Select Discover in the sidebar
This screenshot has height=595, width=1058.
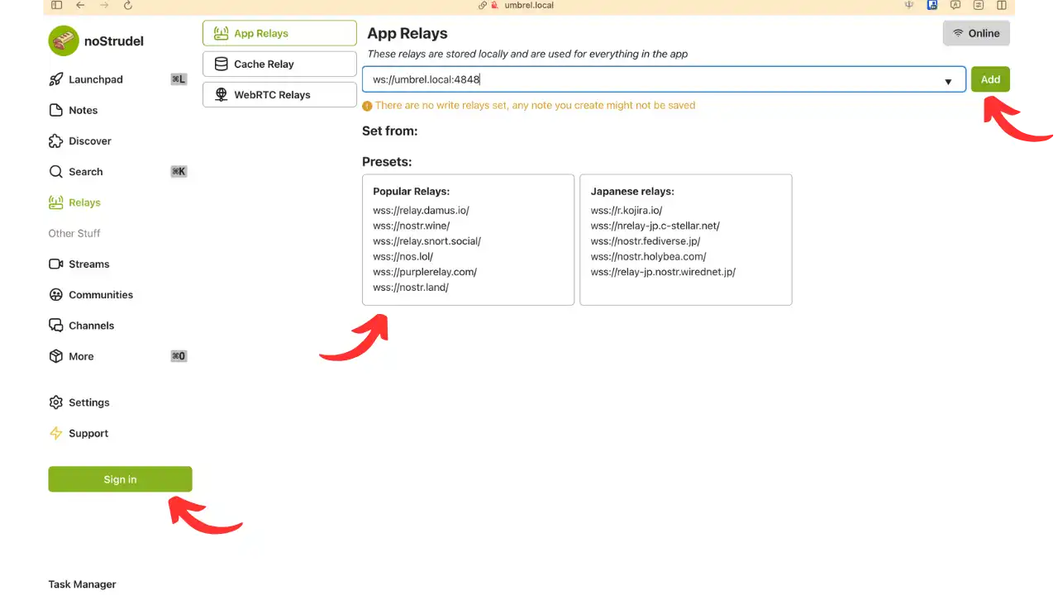point(89,140)
